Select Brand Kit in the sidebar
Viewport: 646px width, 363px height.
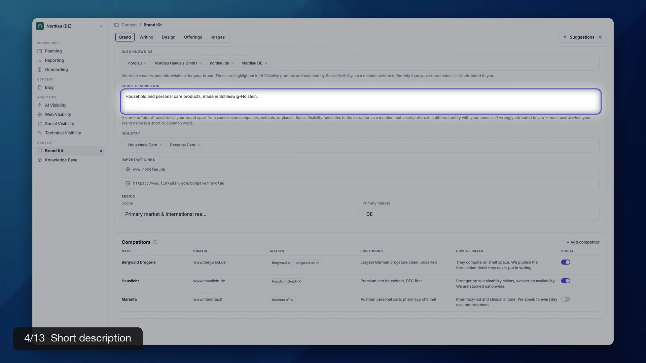(70, 151)
